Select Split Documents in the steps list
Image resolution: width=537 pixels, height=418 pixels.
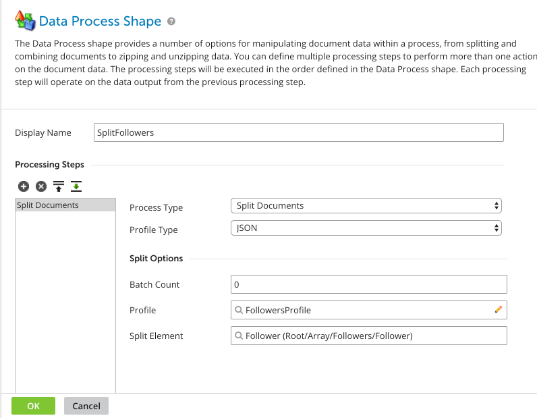click(x=65, y=205)
